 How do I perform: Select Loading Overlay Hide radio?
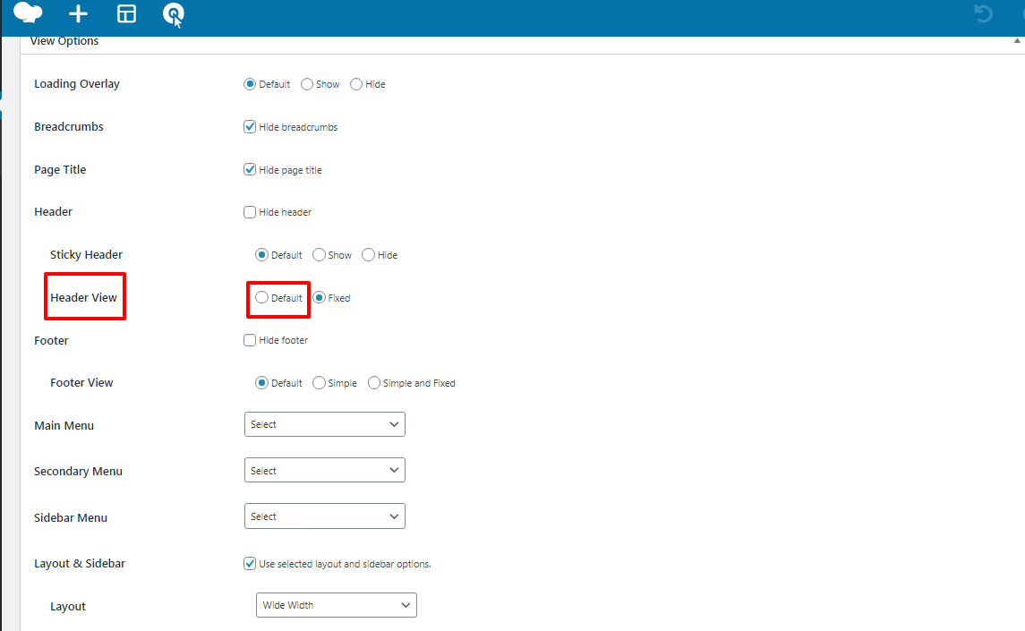pos(356,84)
